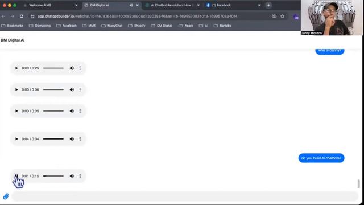This screenshot has height=205, width=364.
Task: Mute the 0:06 audio clip
Action: 72,89
